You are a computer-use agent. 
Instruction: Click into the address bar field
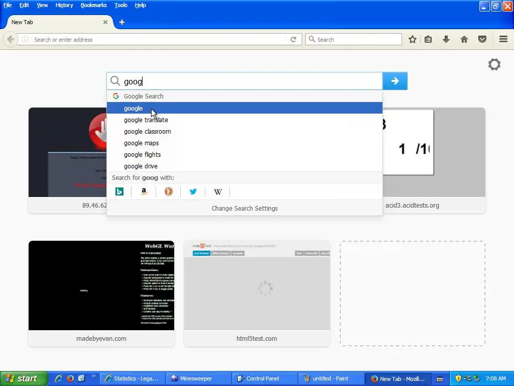tap(159, 39)
